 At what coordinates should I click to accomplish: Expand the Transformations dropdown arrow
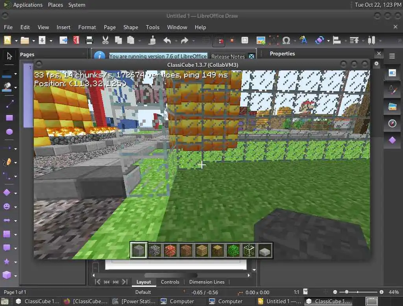pyautogui.click(x=328, y=41)
